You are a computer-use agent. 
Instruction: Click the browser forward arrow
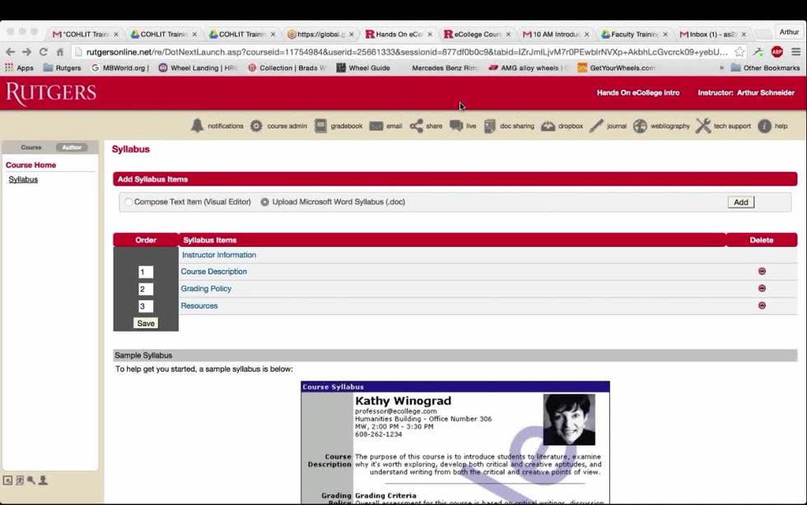pos(26,52)
